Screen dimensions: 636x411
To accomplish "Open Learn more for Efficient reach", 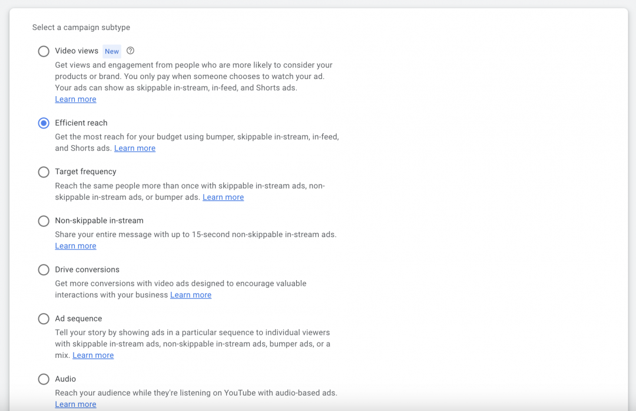I will pos(135,148).
